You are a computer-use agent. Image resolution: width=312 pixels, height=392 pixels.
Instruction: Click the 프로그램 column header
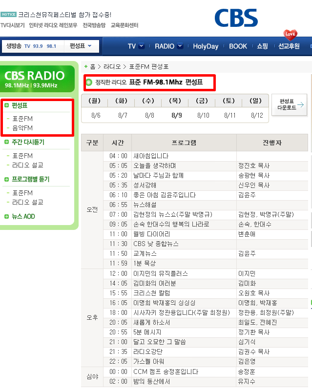(184, 143)
